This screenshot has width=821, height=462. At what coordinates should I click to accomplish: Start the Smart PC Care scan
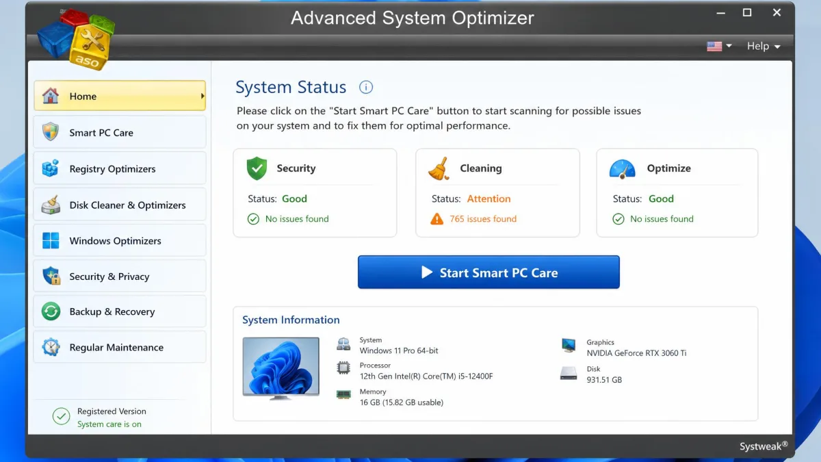[488, 272]
